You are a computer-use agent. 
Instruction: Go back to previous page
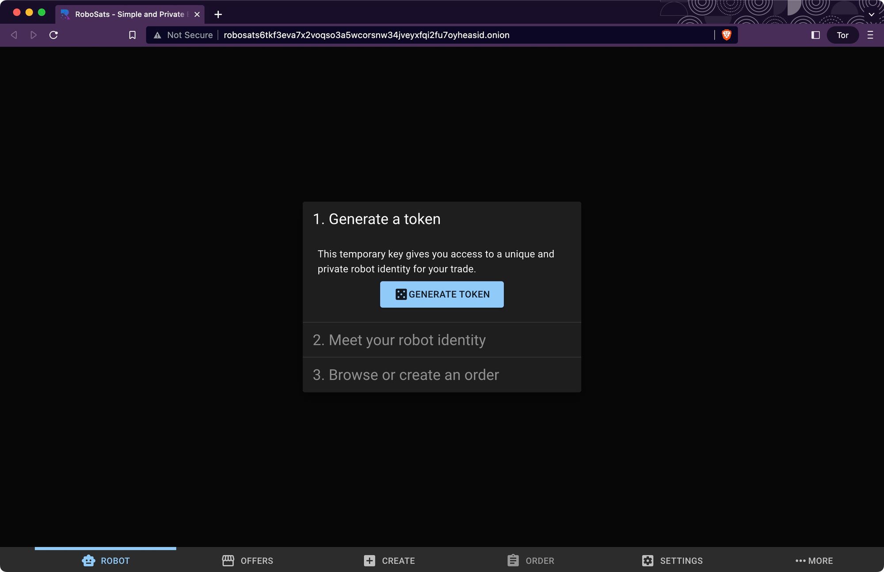click(14, 35)
